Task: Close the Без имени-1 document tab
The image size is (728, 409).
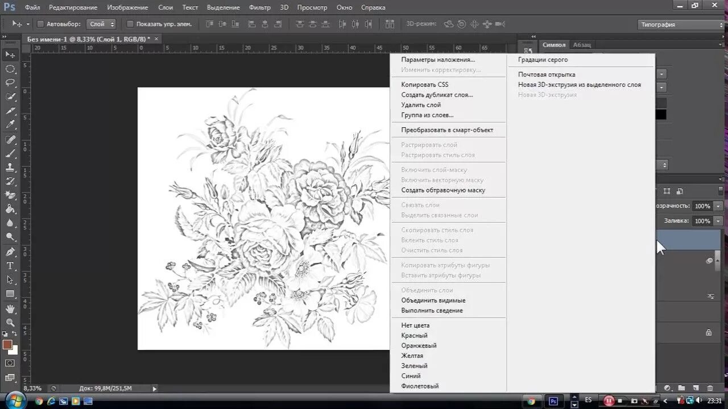Action: pos(156,39)
